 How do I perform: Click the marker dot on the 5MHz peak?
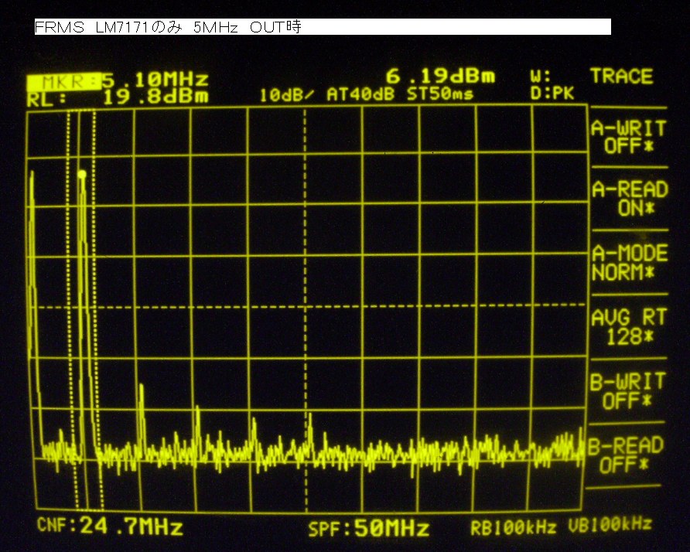coord(82,175)
